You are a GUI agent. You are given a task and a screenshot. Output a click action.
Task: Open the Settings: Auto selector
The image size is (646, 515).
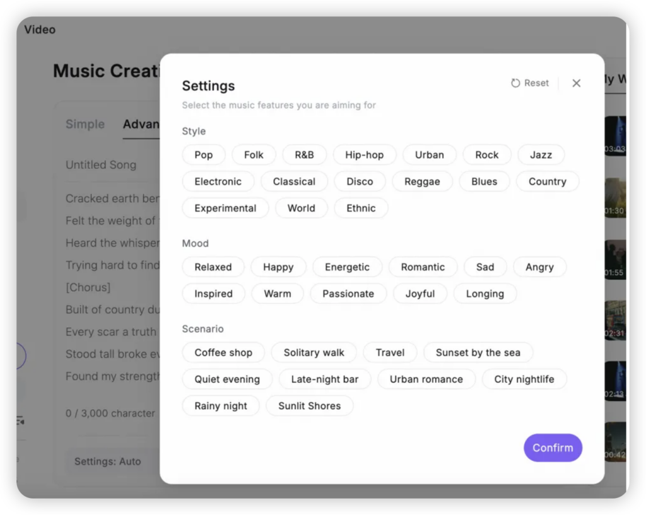pos(107,461)
